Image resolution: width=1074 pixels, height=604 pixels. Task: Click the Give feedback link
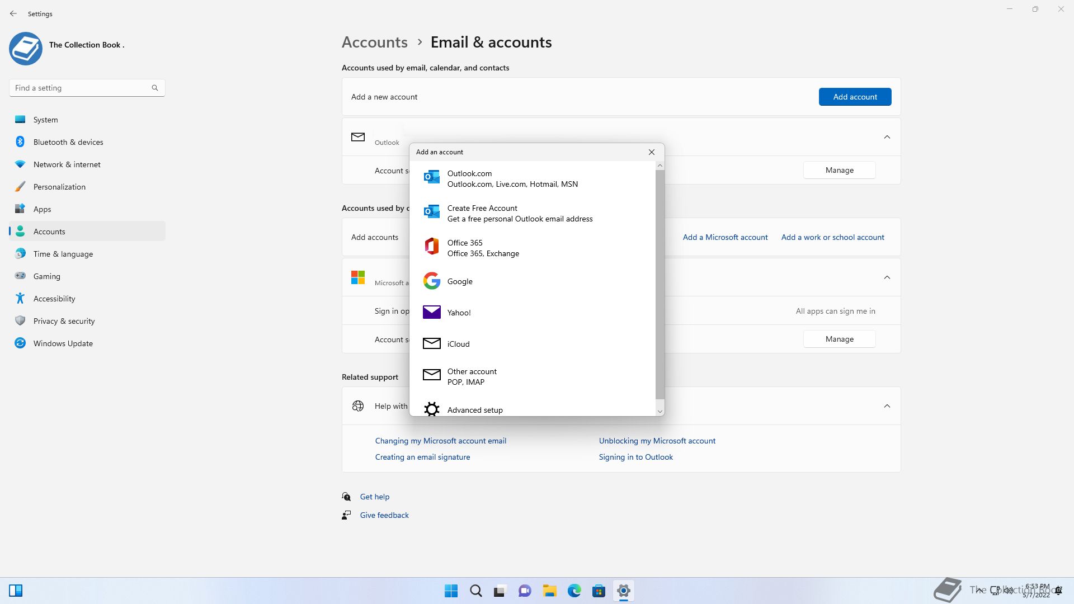(384, 515)
